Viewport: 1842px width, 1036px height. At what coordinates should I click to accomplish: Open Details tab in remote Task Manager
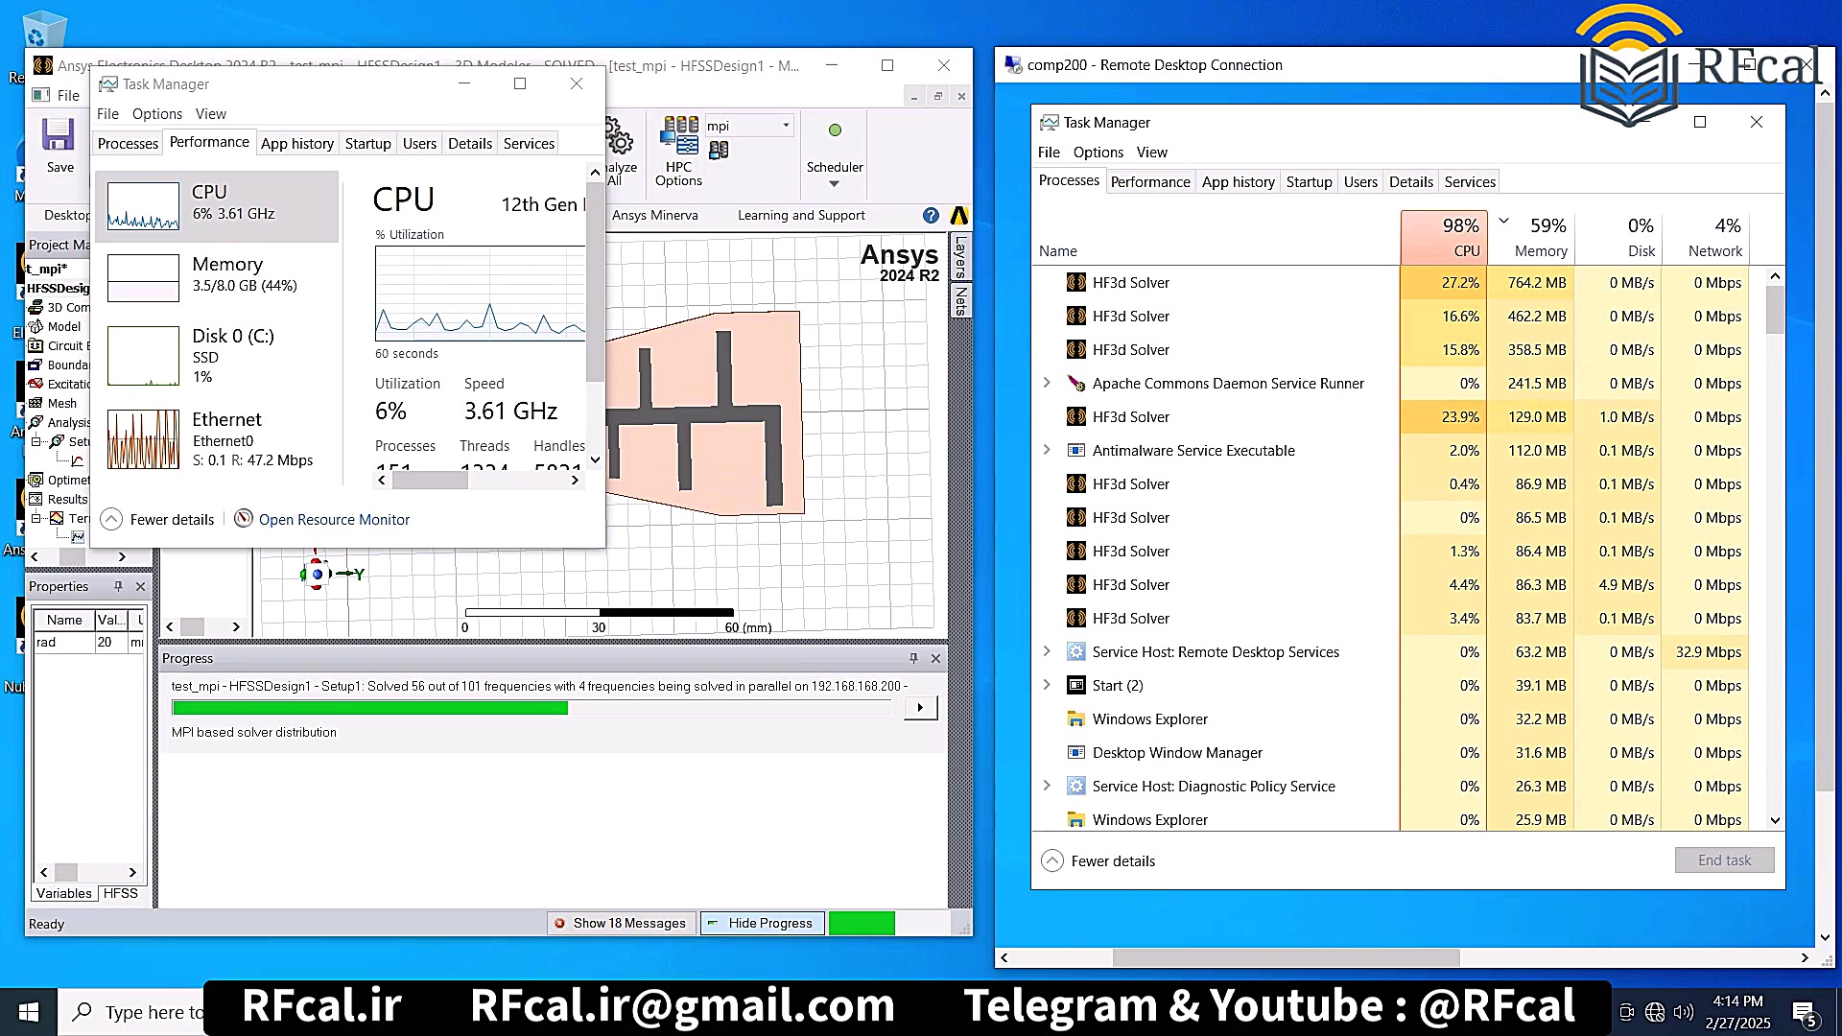1410,181
